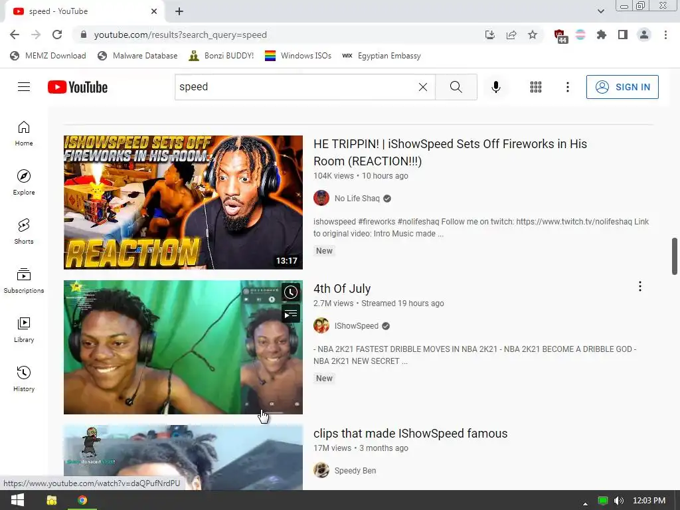Visit the No Life Shaq channel
Viewport: 680px width, 510px height.
[x=357, y=198]
